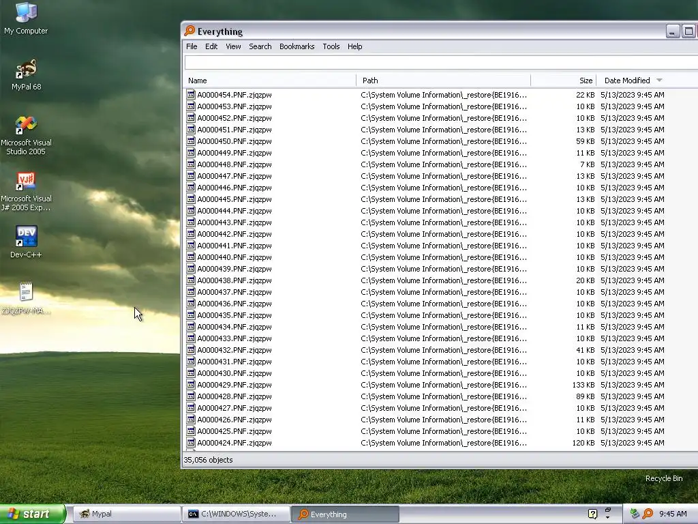Click Date Modified sort direction arrow
Viewport: 698px width, 524px height.
coord(659,81)
